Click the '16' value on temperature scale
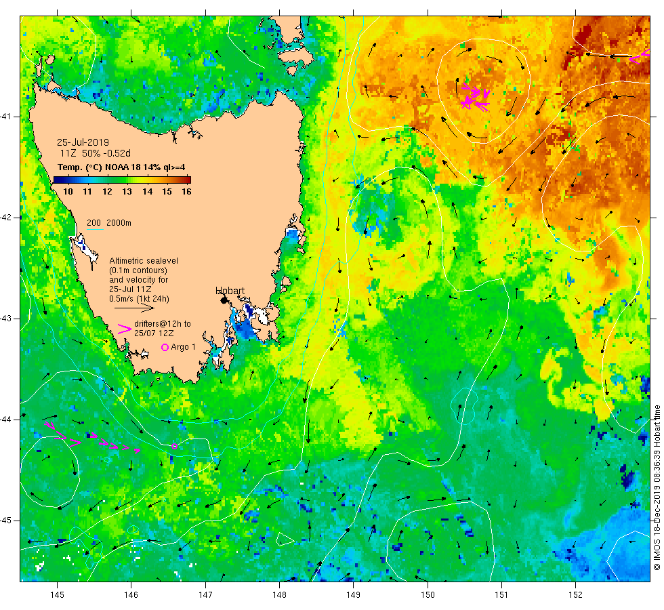This screenshot has width=664, height=610. tap(186, 191)
